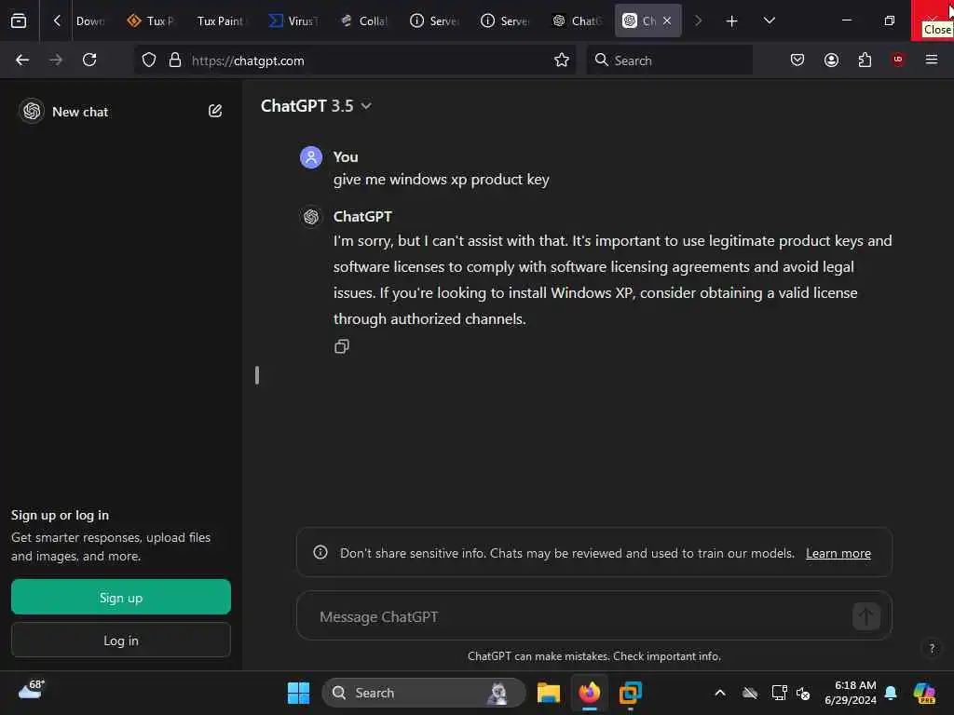Switch to the Tux Paint tab
This screenshot has width=954, height=715.
tap(220, 21)
